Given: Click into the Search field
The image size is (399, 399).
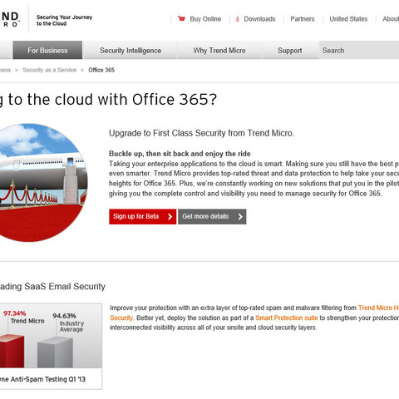Looking at the screenshot, I should tap(359, 50).
